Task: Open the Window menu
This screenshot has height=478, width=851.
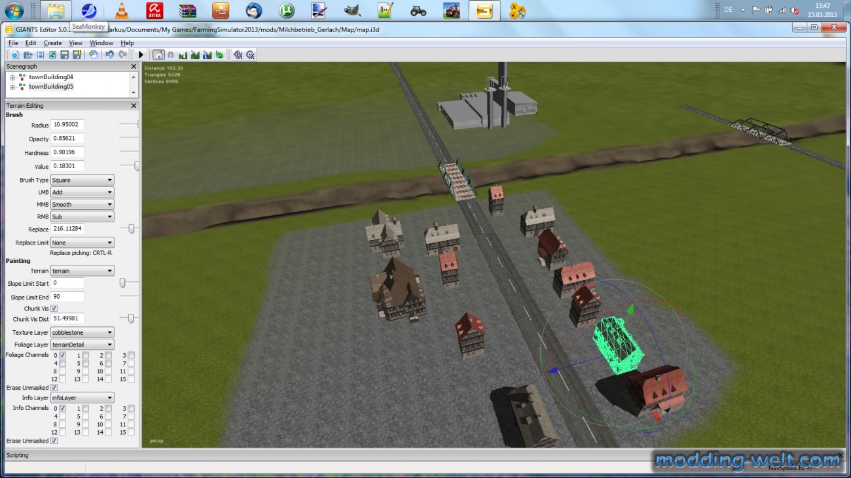Action: [101, 43]
